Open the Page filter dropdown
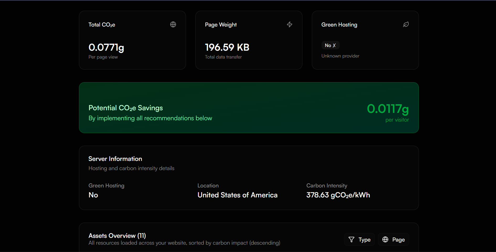Viewport: 496px width, 252px height. pos(393,239)
